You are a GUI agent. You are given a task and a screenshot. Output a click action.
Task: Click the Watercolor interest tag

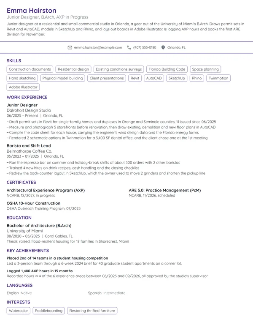point(19,311)
